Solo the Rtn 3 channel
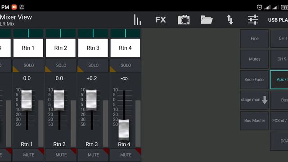Image resolution: width=288 pixels, height=162 pixels. [x=93, y=65]
